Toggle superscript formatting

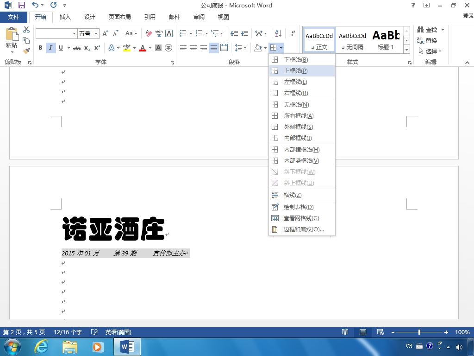[x=97, y=48]
